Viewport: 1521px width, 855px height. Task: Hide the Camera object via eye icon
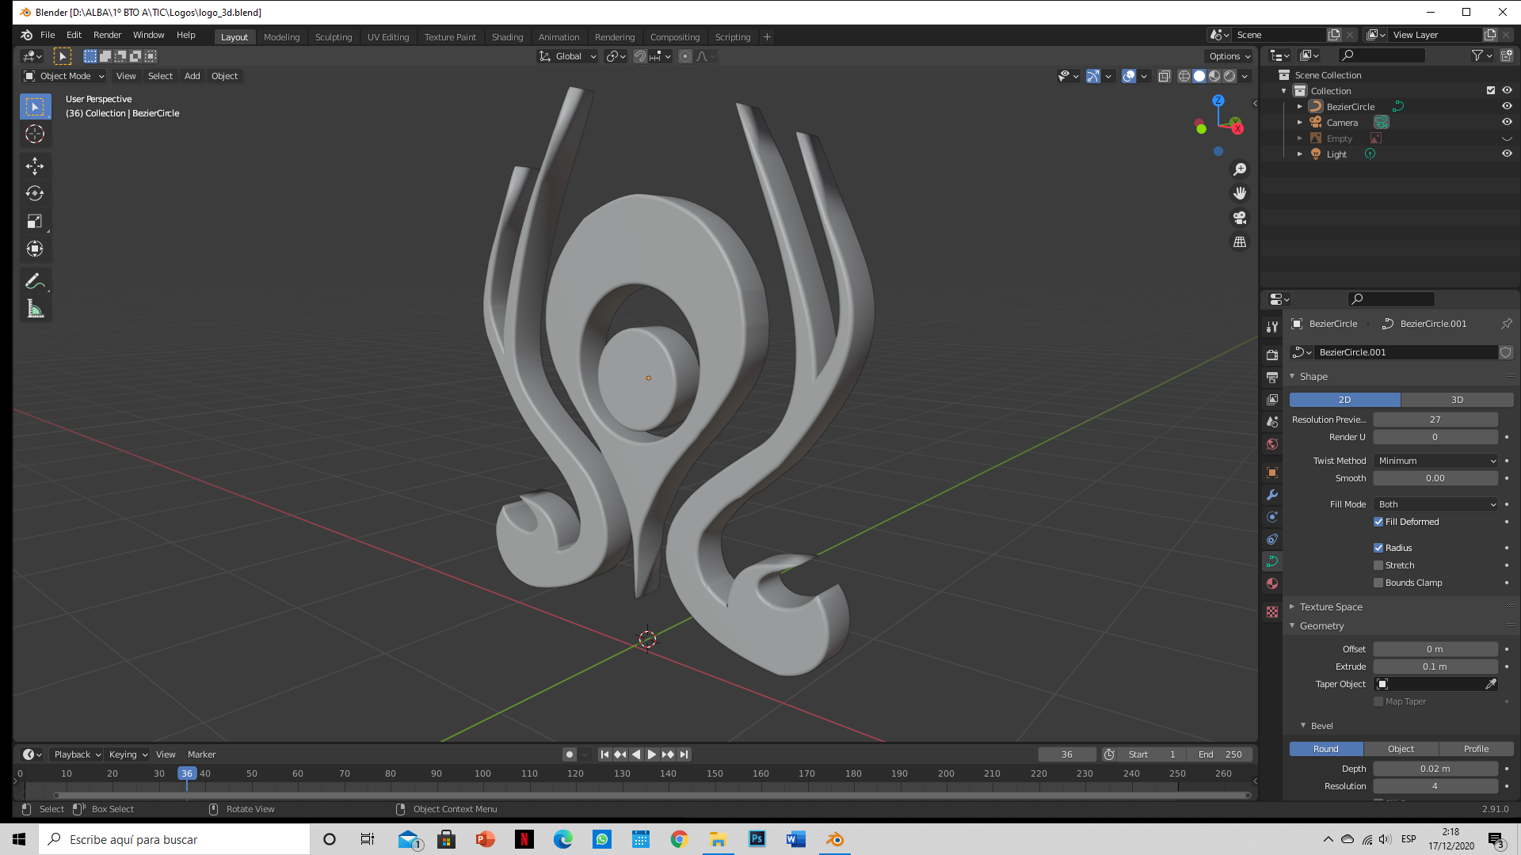click(1507, 122)
